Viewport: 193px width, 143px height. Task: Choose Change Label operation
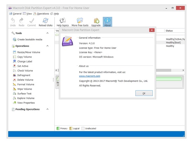tap(22, 61)
